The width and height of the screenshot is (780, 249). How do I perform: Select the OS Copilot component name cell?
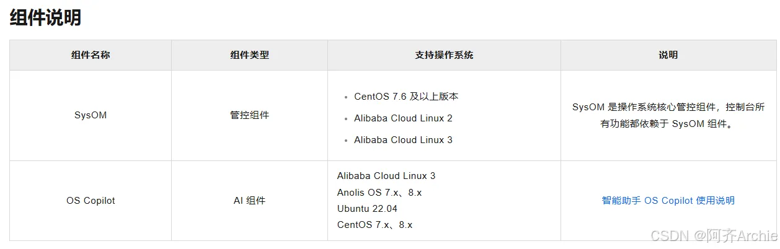point(91,201)
